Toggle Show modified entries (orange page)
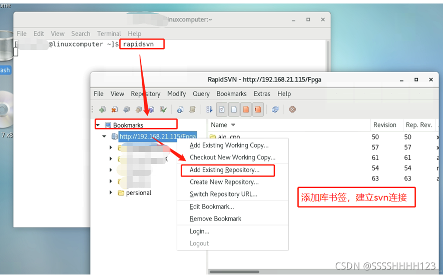This screenshot has width=443, height=275. pos(246,109)
